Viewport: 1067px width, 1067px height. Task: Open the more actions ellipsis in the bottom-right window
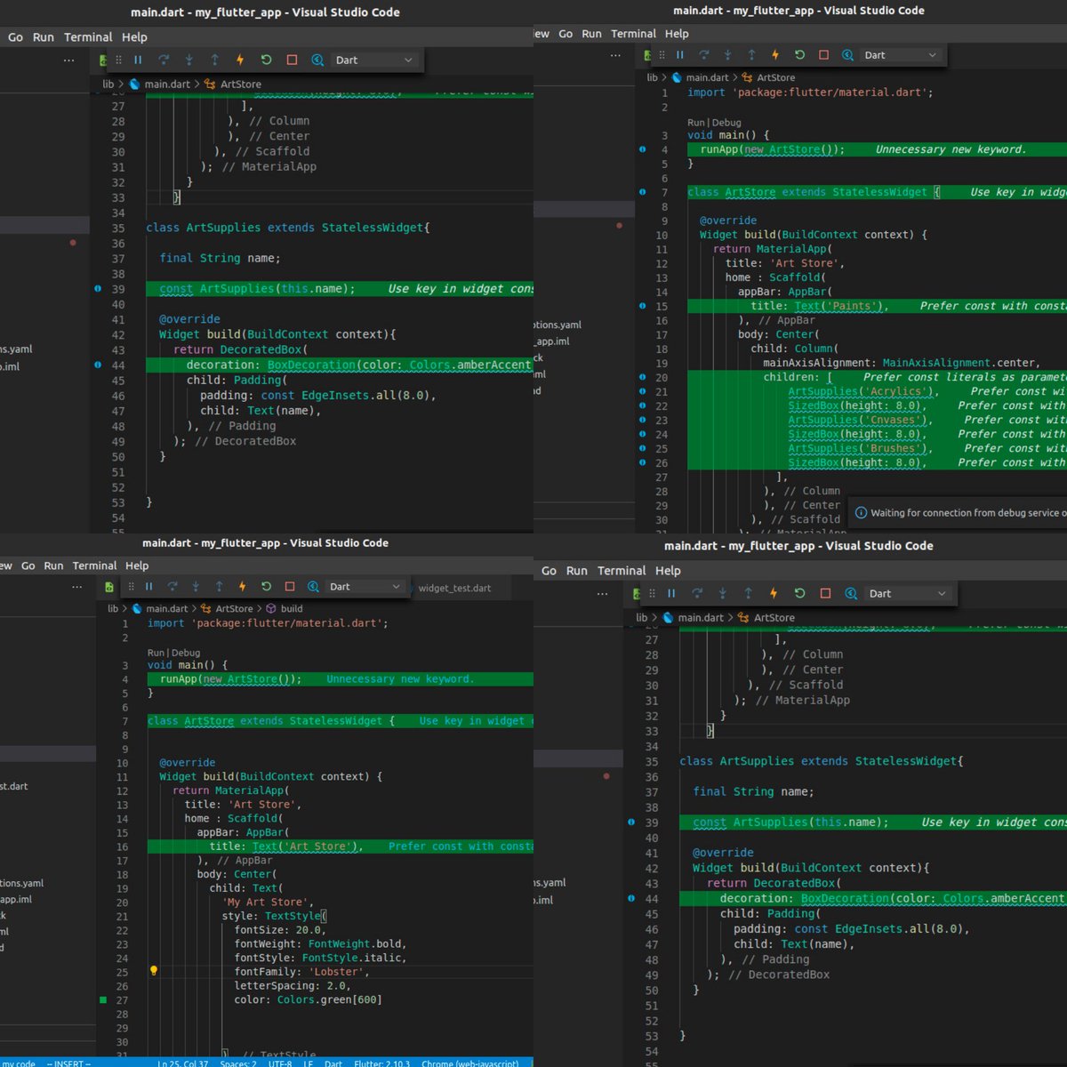click(602, 594)
